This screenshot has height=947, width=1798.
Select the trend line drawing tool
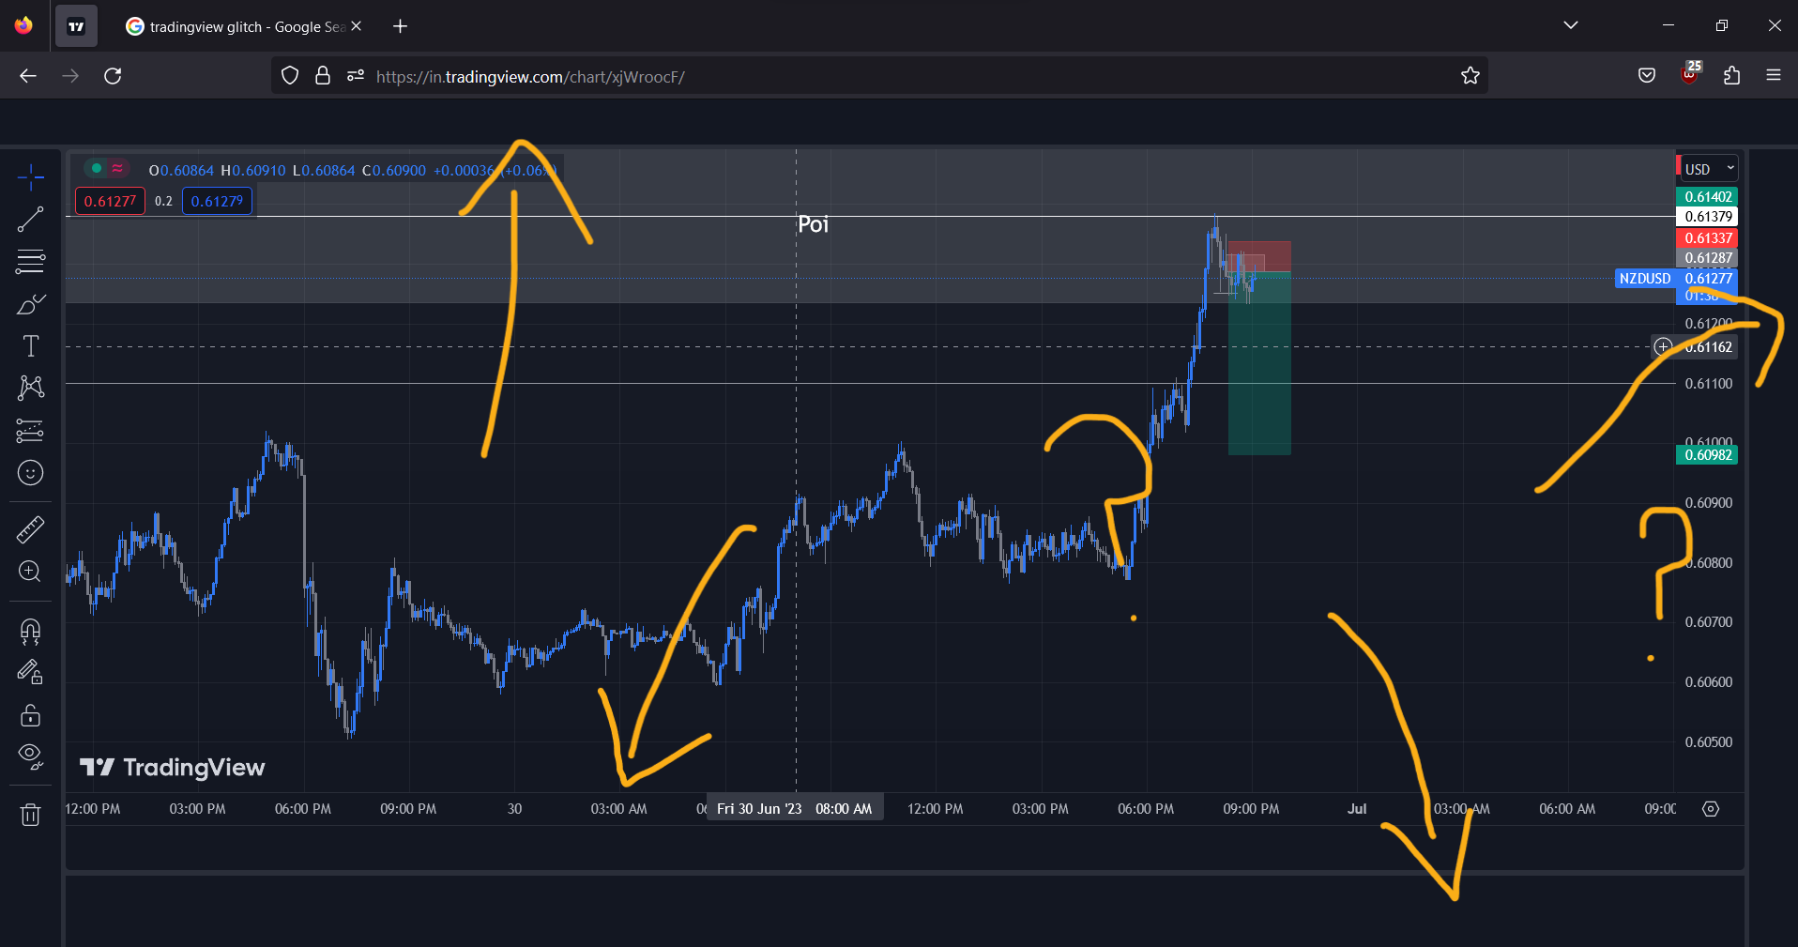[31, 219]
